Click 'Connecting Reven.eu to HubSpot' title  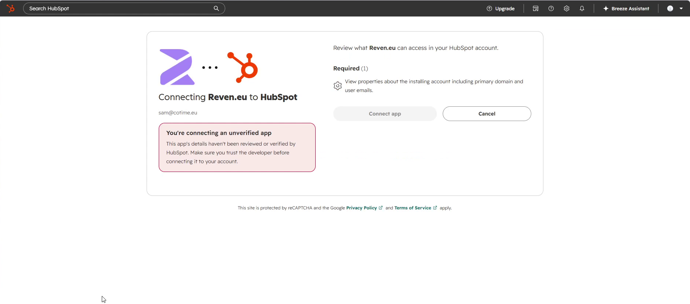point(228,97)
